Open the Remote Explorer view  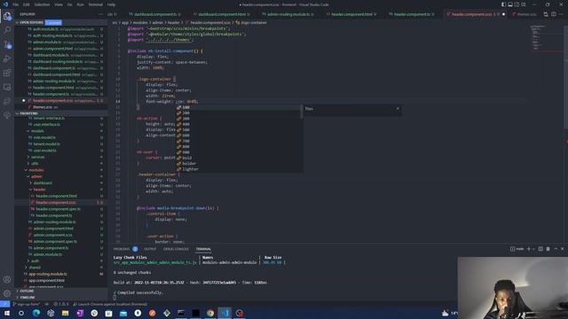(7, 87)
